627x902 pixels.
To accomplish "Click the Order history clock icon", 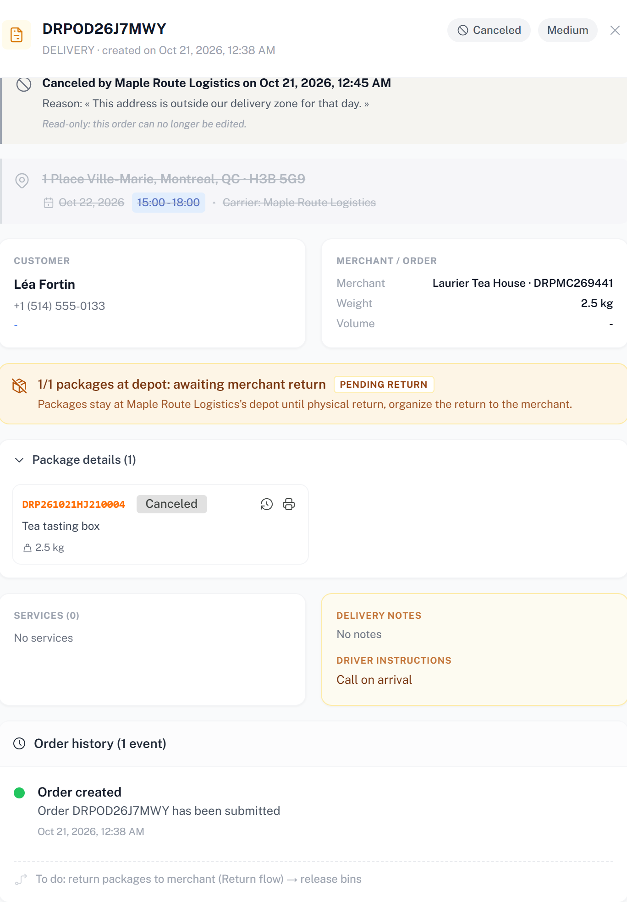I will click(x=19, y=743).
